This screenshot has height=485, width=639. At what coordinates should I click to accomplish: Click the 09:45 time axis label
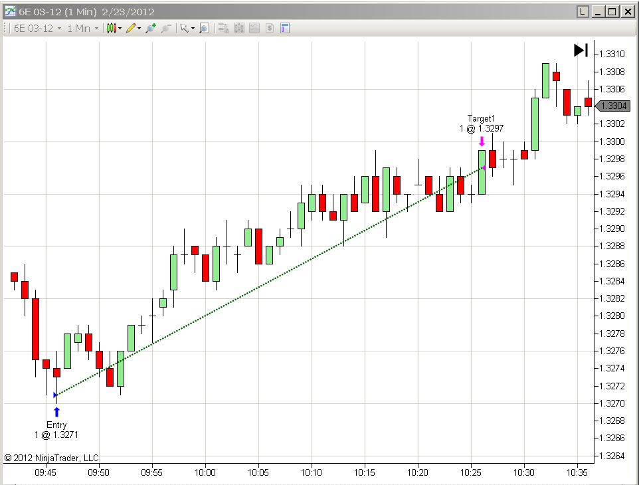point(46,472)
